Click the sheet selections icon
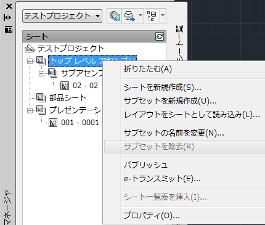 [152, 15]
